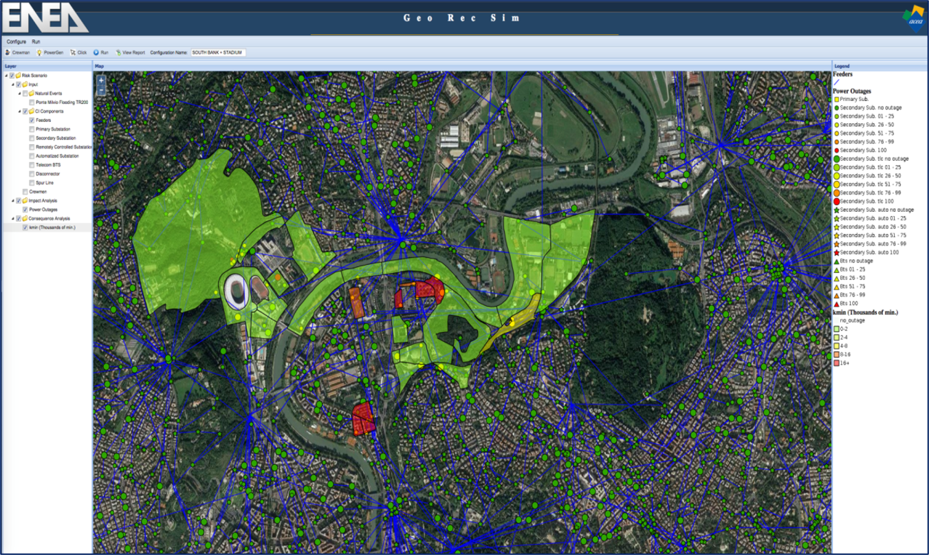
Task: Collapse the Natural Events tree node
Action: point(20,94)
